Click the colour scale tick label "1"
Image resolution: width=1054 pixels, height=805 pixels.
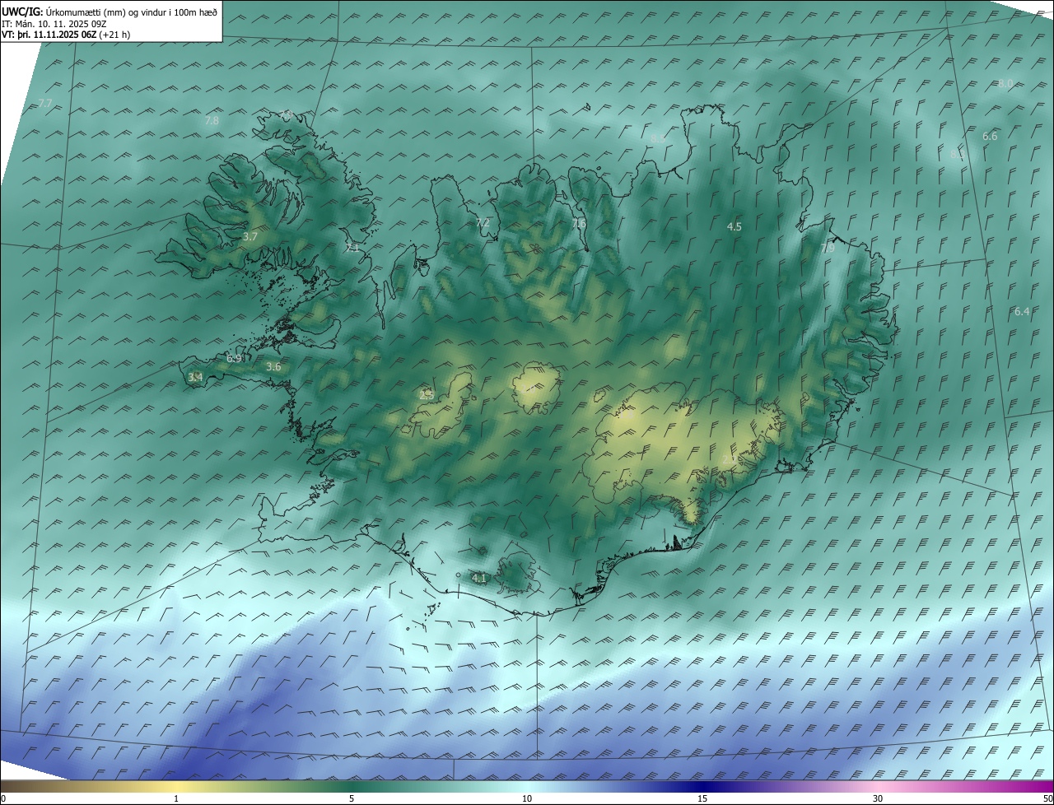point(176,798)
